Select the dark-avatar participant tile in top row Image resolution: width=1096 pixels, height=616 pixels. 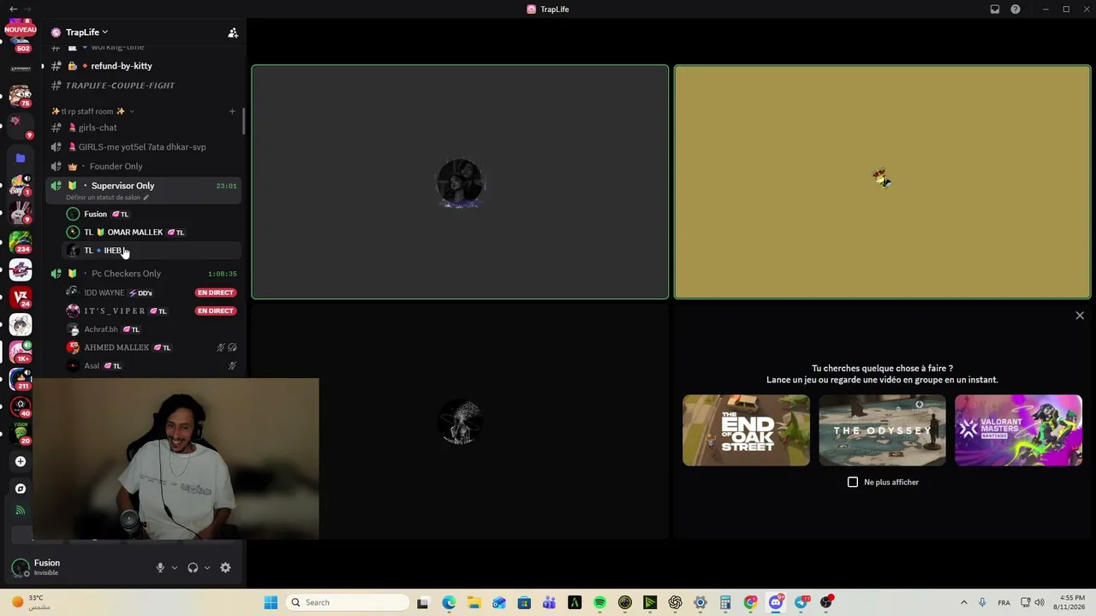click(460, 182)
